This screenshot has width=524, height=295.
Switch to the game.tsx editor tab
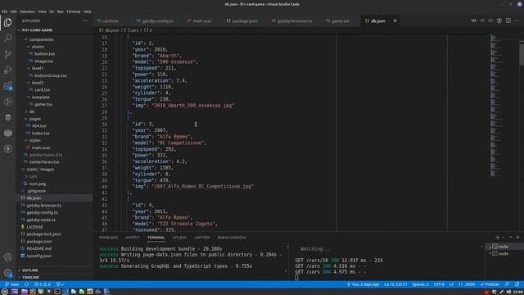[341, 20]
